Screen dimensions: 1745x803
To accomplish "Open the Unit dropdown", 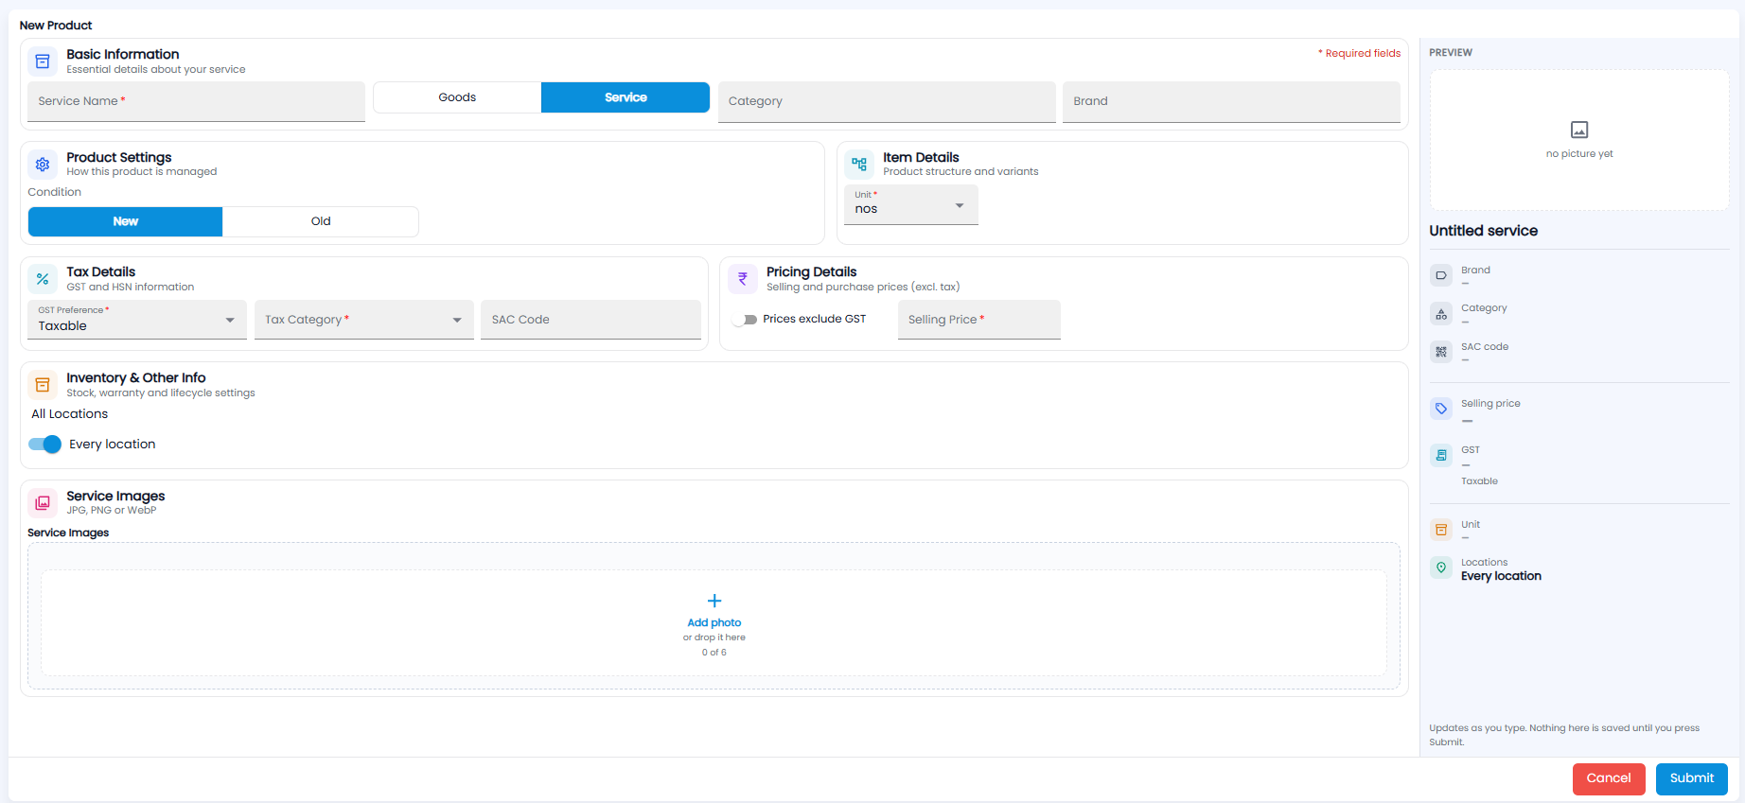I will click(x=911, y=204).
